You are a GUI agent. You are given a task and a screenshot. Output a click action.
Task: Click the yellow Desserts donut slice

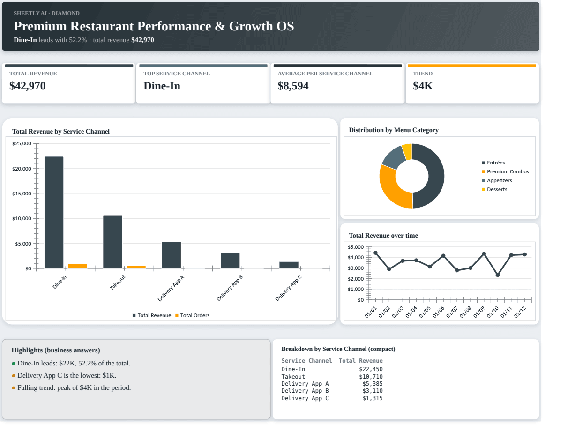click(407, 151)
